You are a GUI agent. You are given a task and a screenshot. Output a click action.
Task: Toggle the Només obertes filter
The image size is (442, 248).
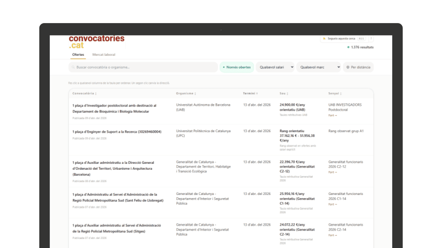(x=237, y=68)
